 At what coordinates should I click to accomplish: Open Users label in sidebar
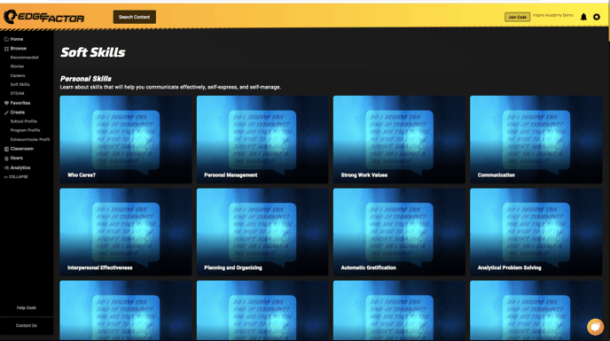tap(16, 159)
